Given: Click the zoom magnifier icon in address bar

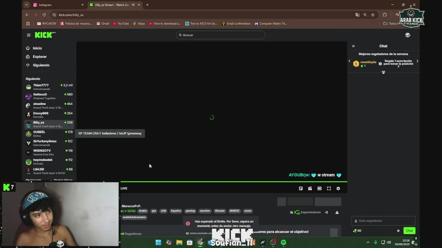Looking at the screenshot, I should click(x=365, y=15).
